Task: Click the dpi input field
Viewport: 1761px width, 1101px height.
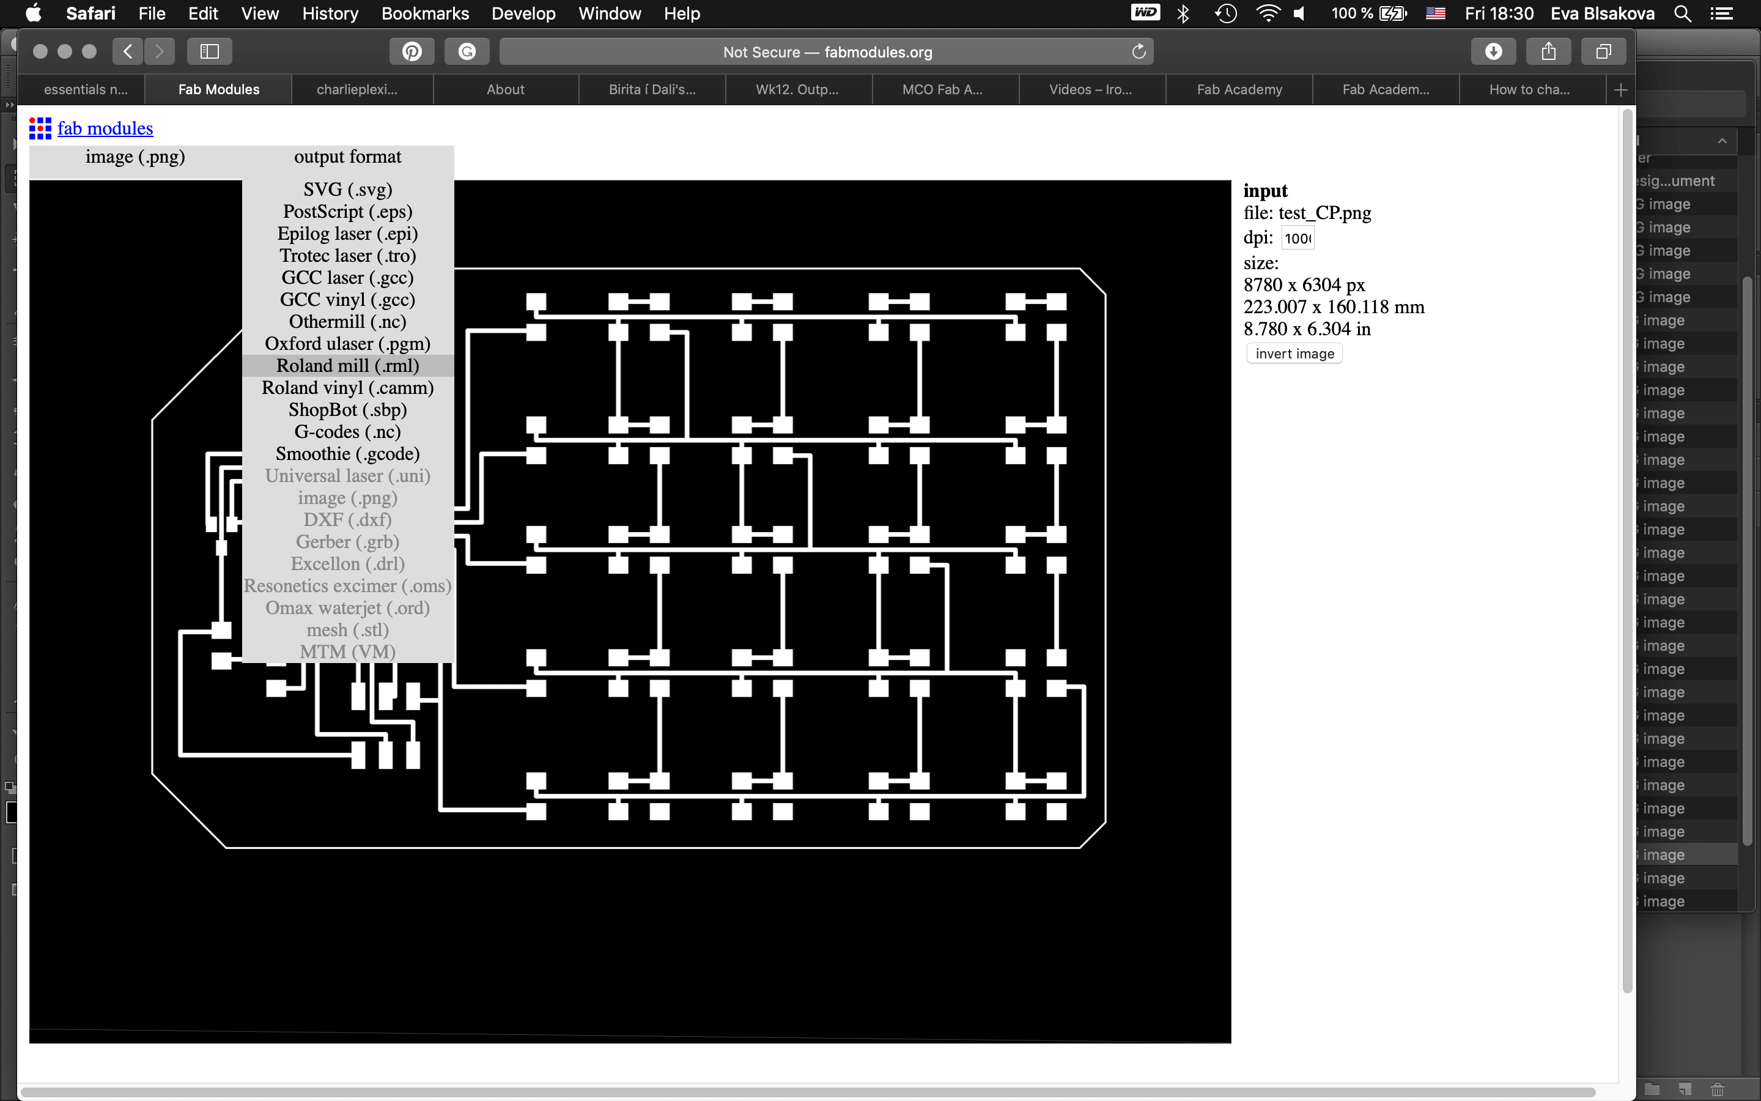Action: tap(1298, 238)
